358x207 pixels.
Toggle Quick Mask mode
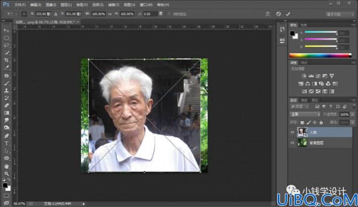tap(7, 196)
